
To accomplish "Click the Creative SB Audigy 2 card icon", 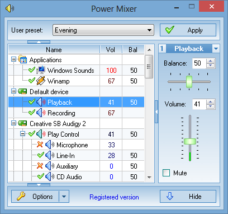I will (22, 123).
